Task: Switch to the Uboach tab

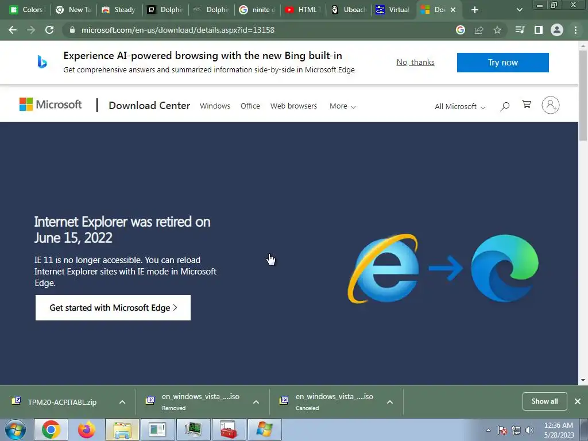Action: 349,10
